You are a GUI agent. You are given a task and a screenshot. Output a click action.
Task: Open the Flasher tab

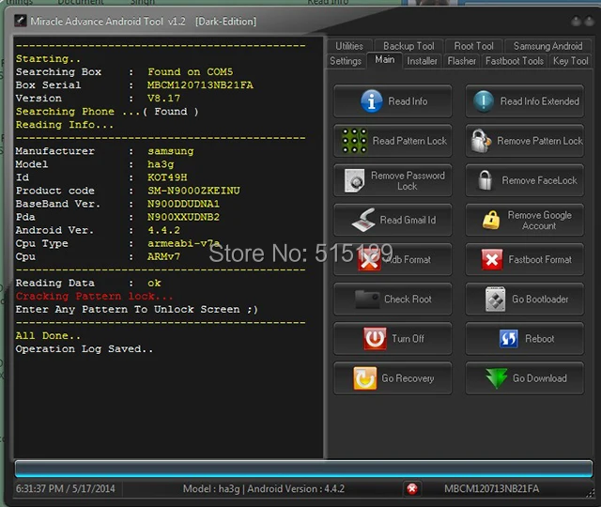[461, 61]
